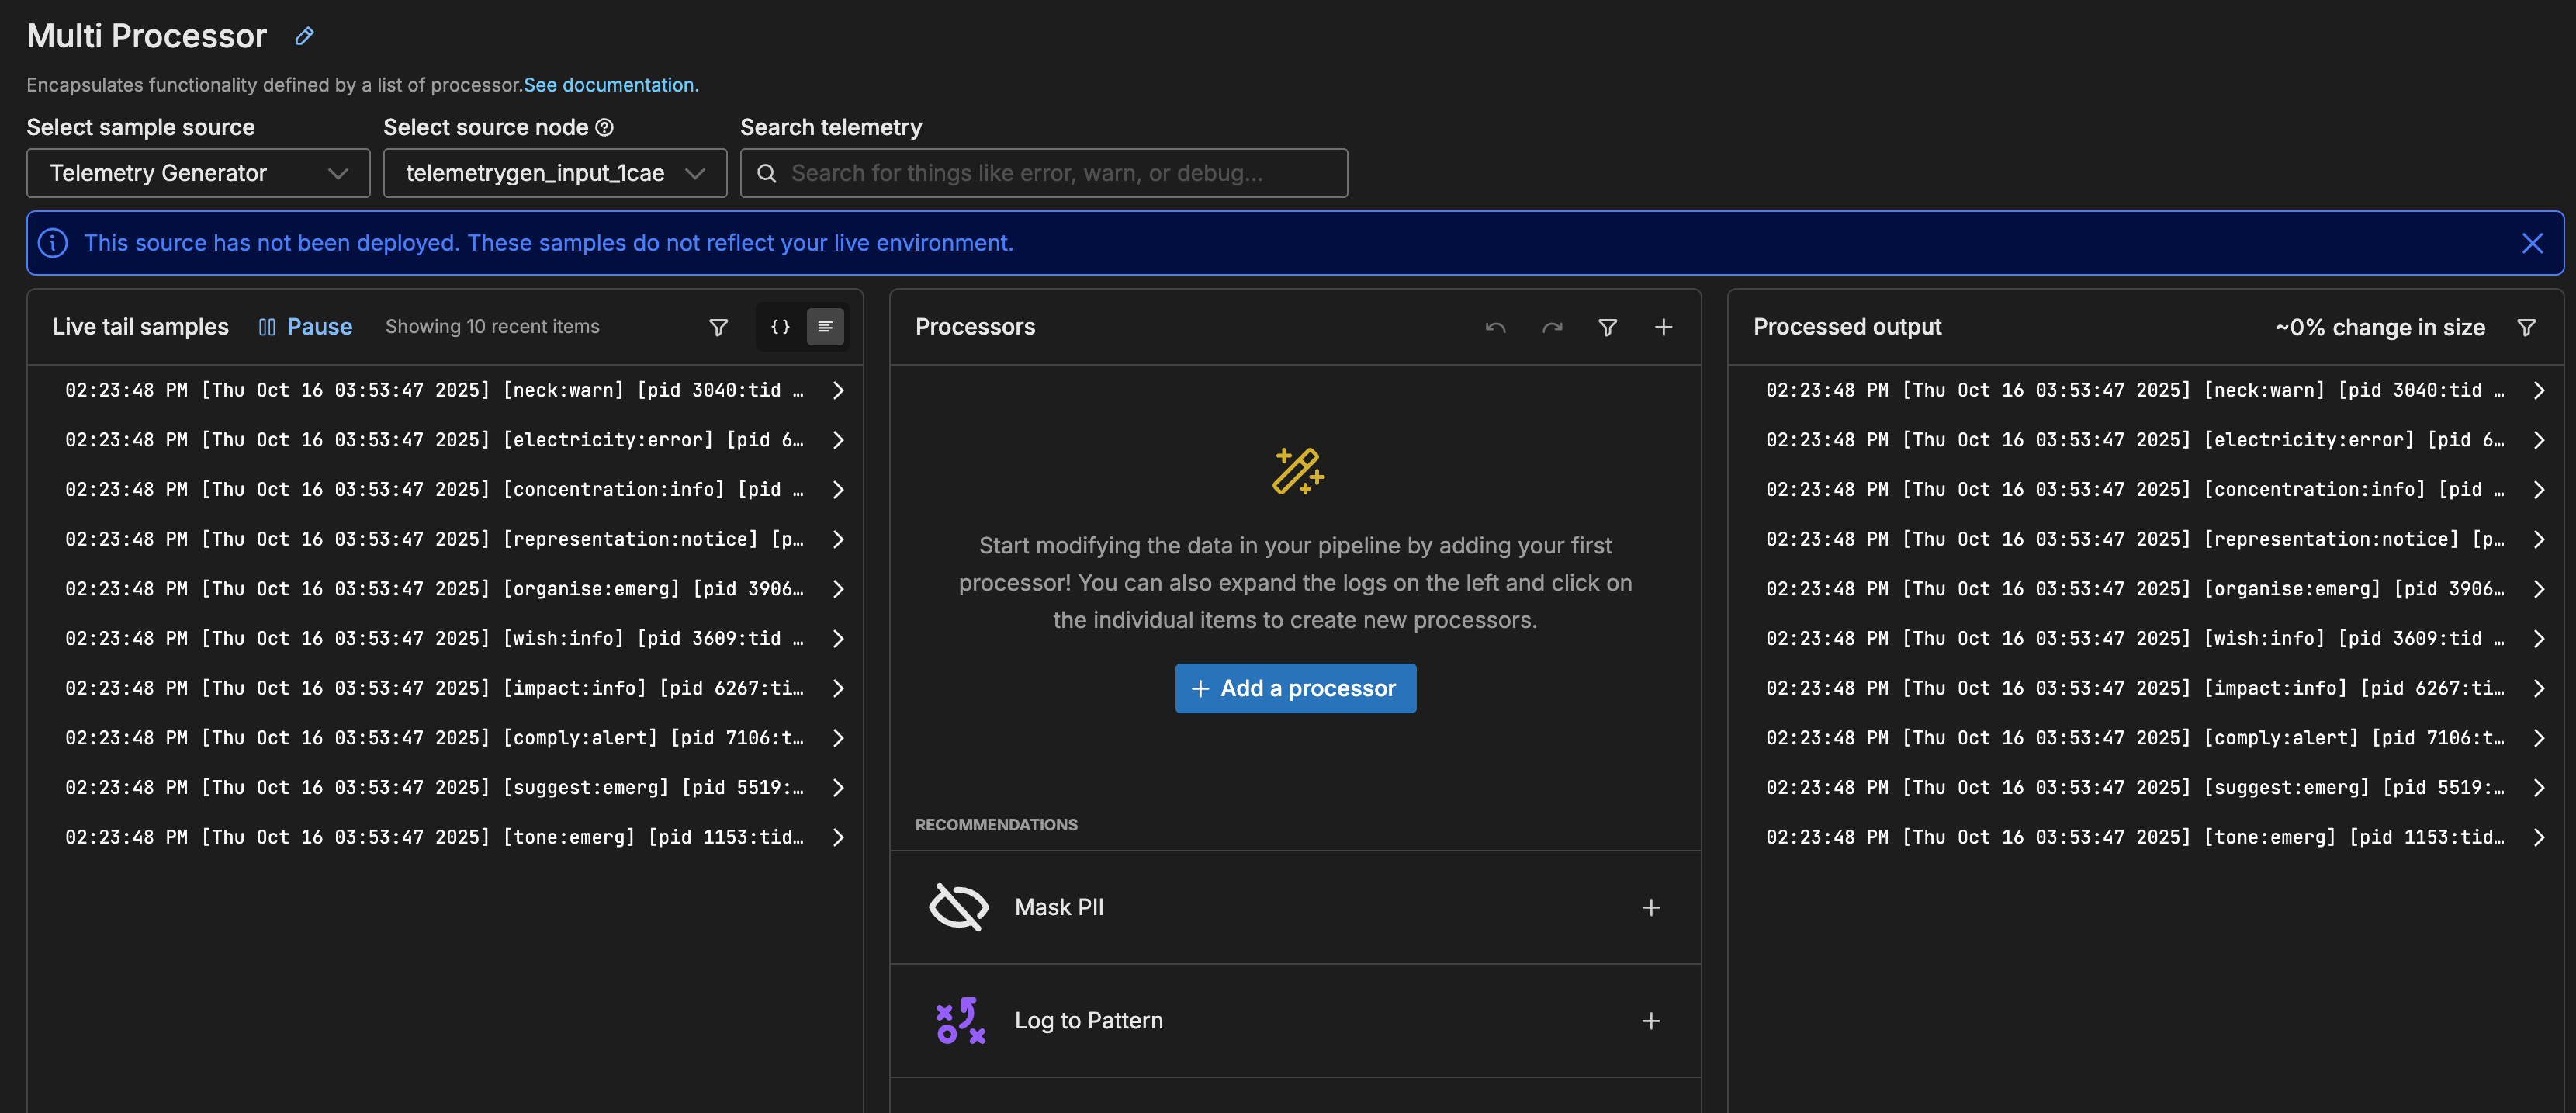The image size is (2576, 1113).
Task: Click the redo arrow in Processors panel
Action: [1551, 327]
